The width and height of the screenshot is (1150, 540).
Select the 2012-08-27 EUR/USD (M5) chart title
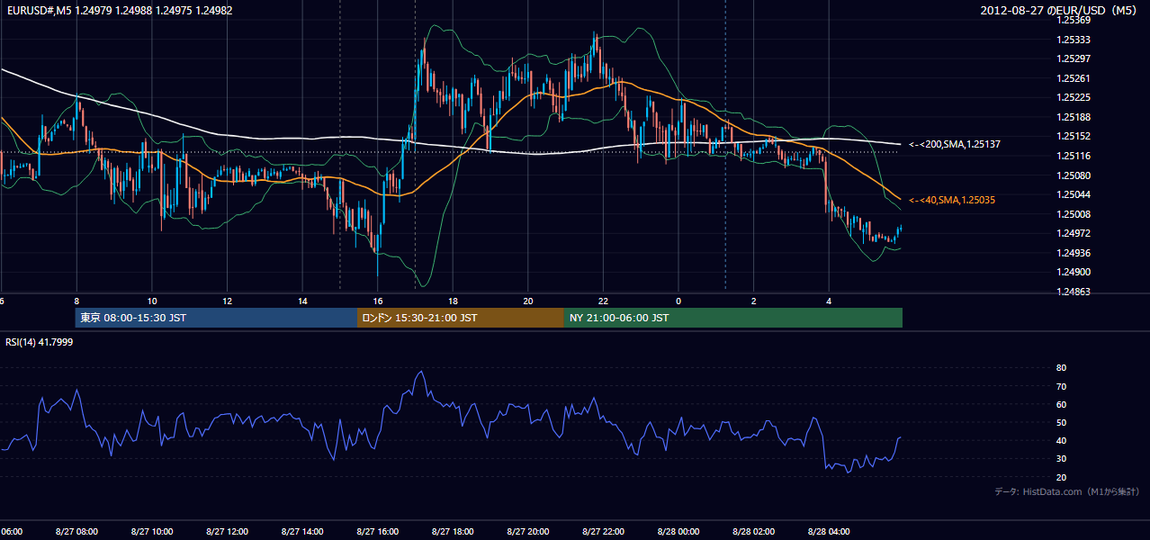[1058, 11]
